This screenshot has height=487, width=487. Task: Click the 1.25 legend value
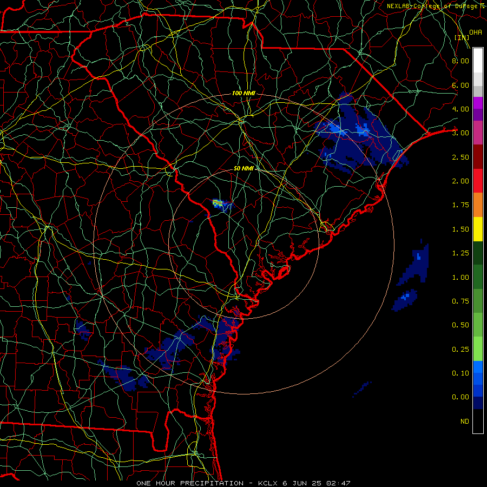pos(460,253)
